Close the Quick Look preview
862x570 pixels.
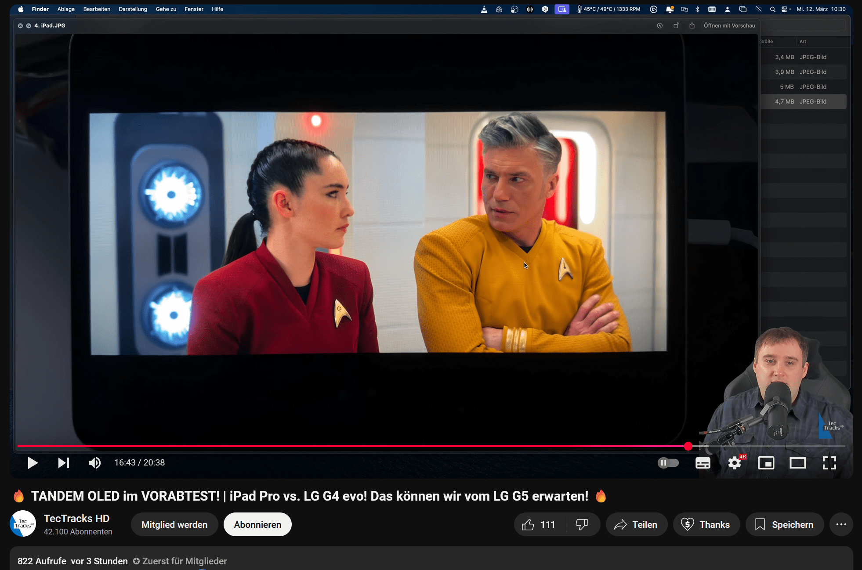(20, 25)
